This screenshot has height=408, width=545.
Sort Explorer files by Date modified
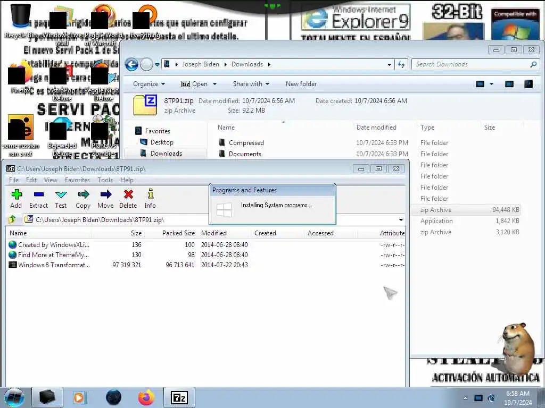coord(376,127)
